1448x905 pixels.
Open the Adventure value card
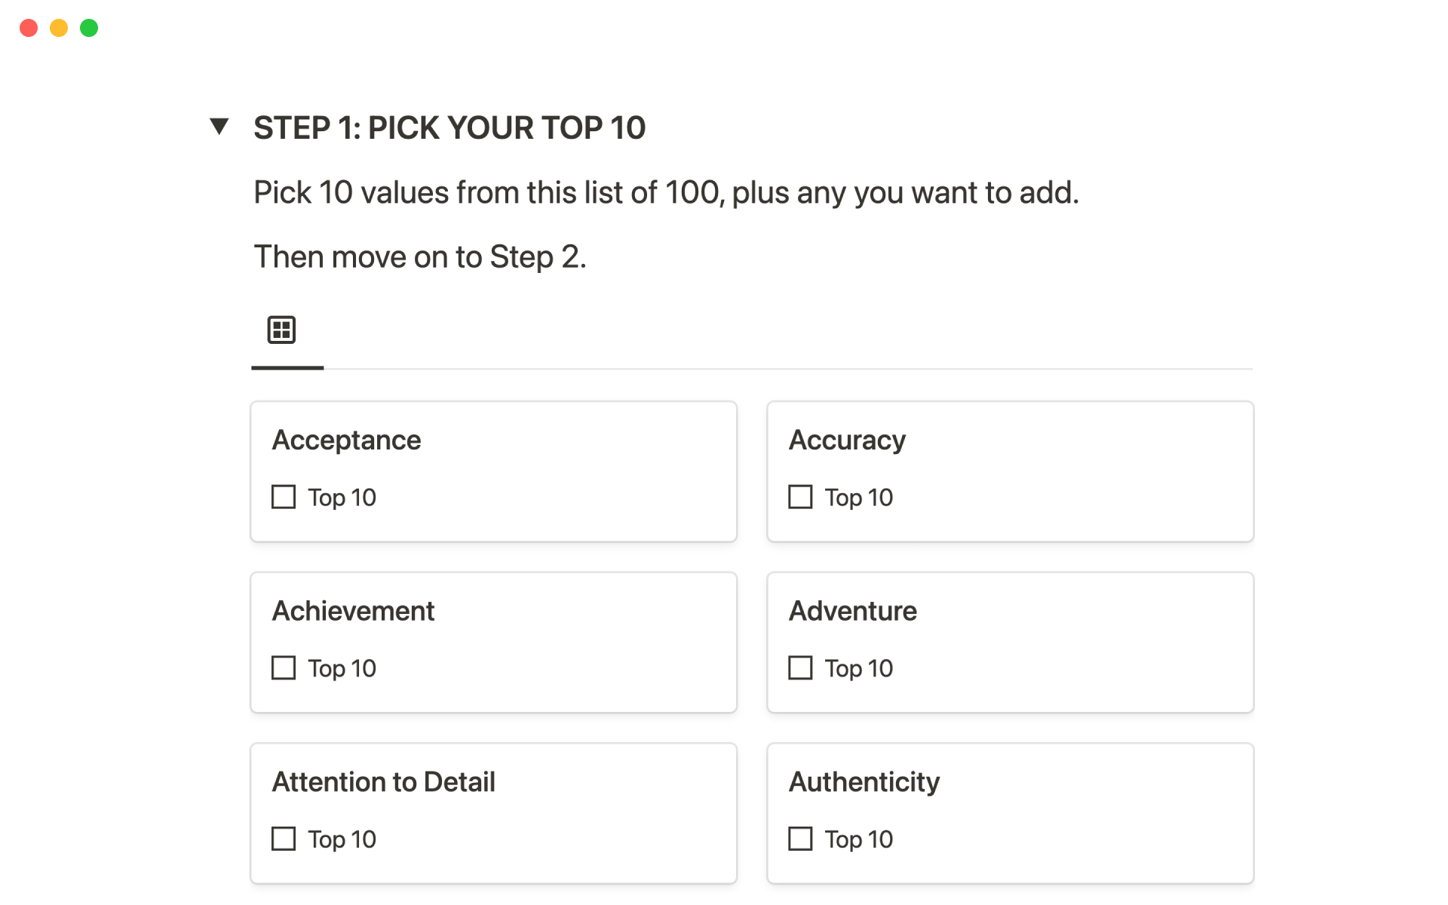click(x=852, y=611)
